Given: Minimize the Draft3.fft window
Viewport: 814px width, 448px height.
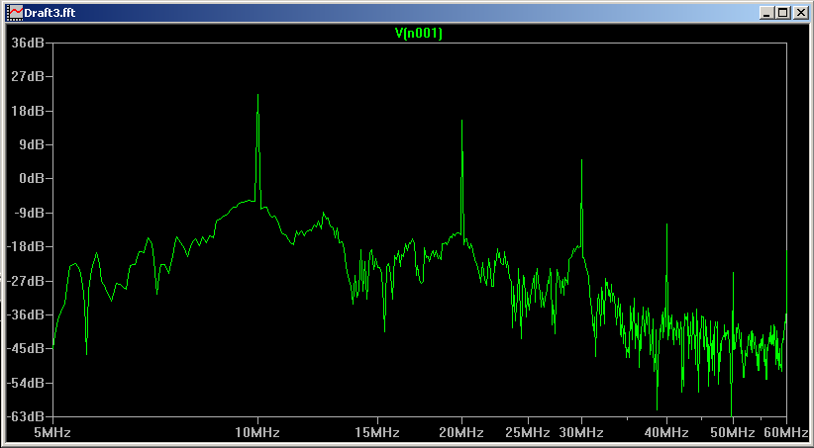Looking at the screenshot, I should click(765, 12).
